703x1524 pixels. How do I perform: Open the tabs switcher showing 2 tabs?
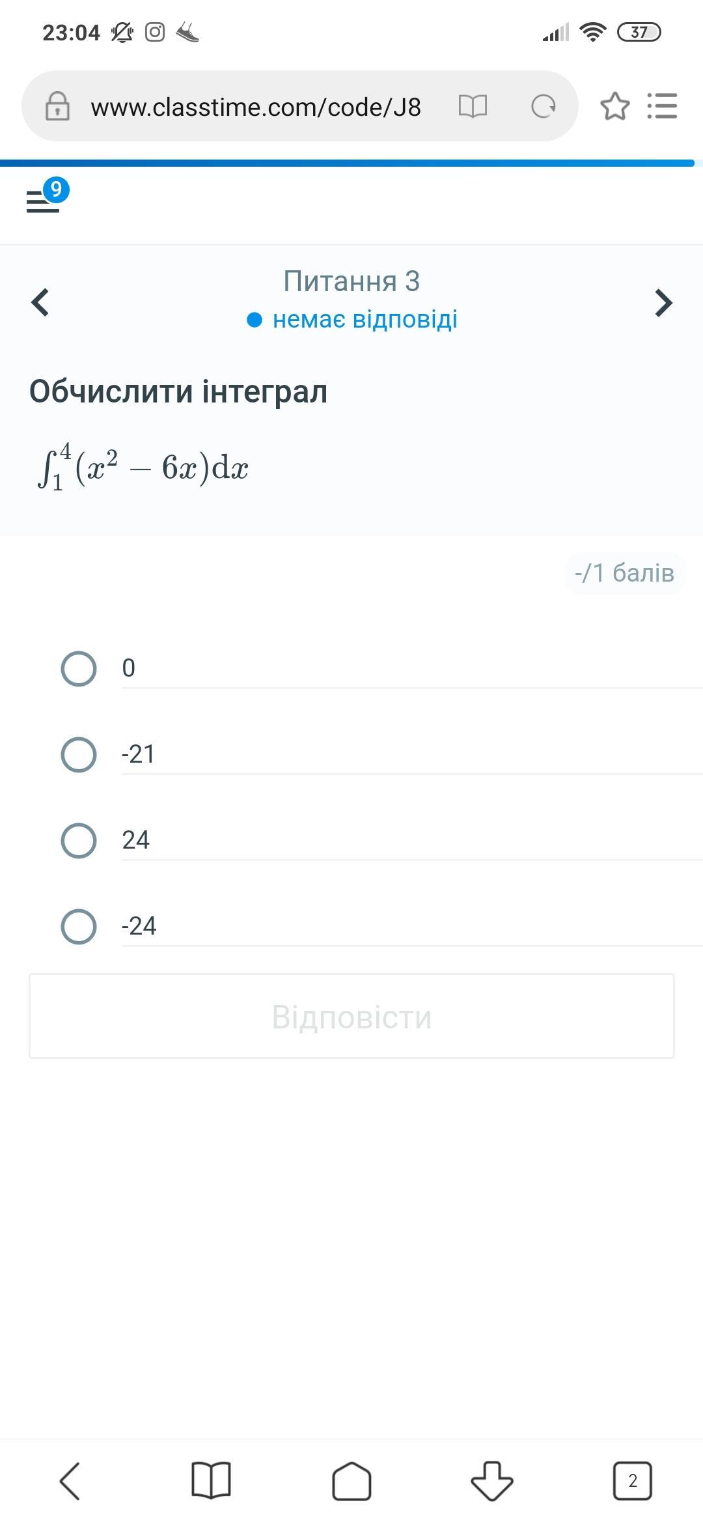pyautogui.click(x=632, y=1481)
